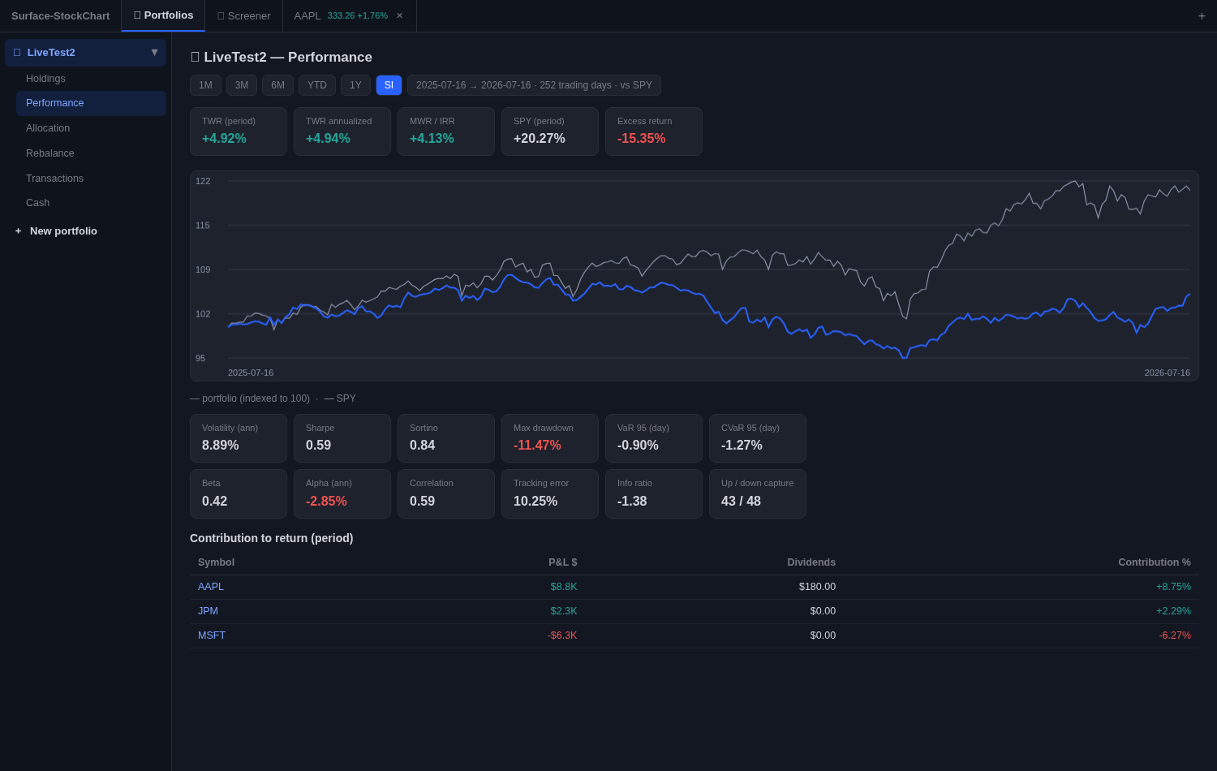Click the CVaR 95 (day) card

tap(758, 438)
